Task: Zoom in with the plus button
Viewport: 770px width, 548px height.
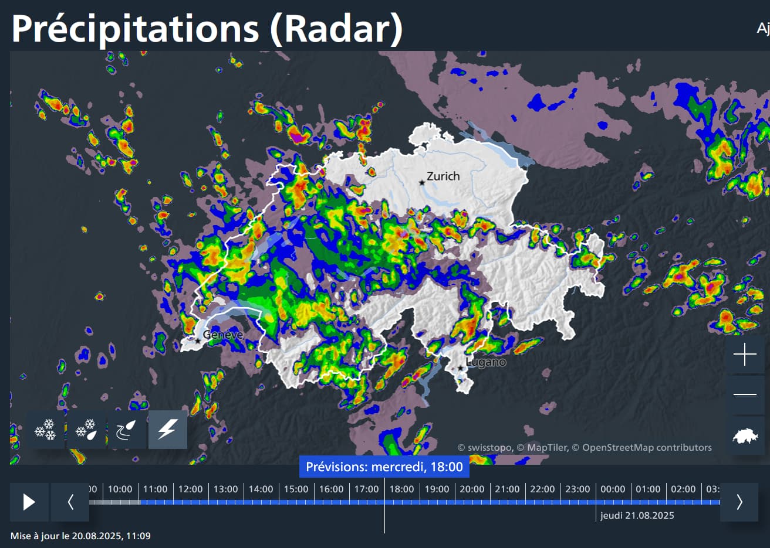Action: 745,355
